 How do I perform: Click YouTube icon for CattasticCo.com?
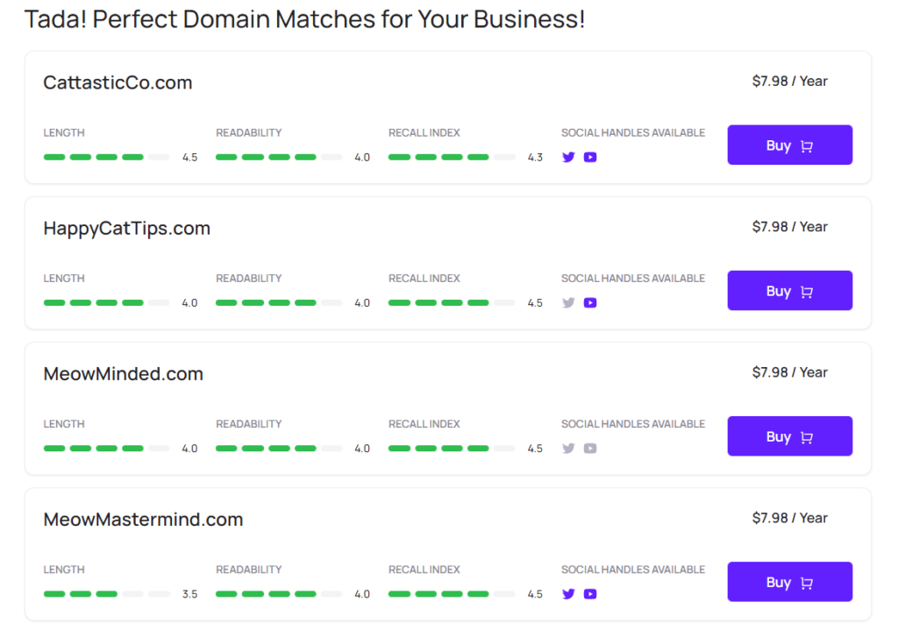[590, 158]
